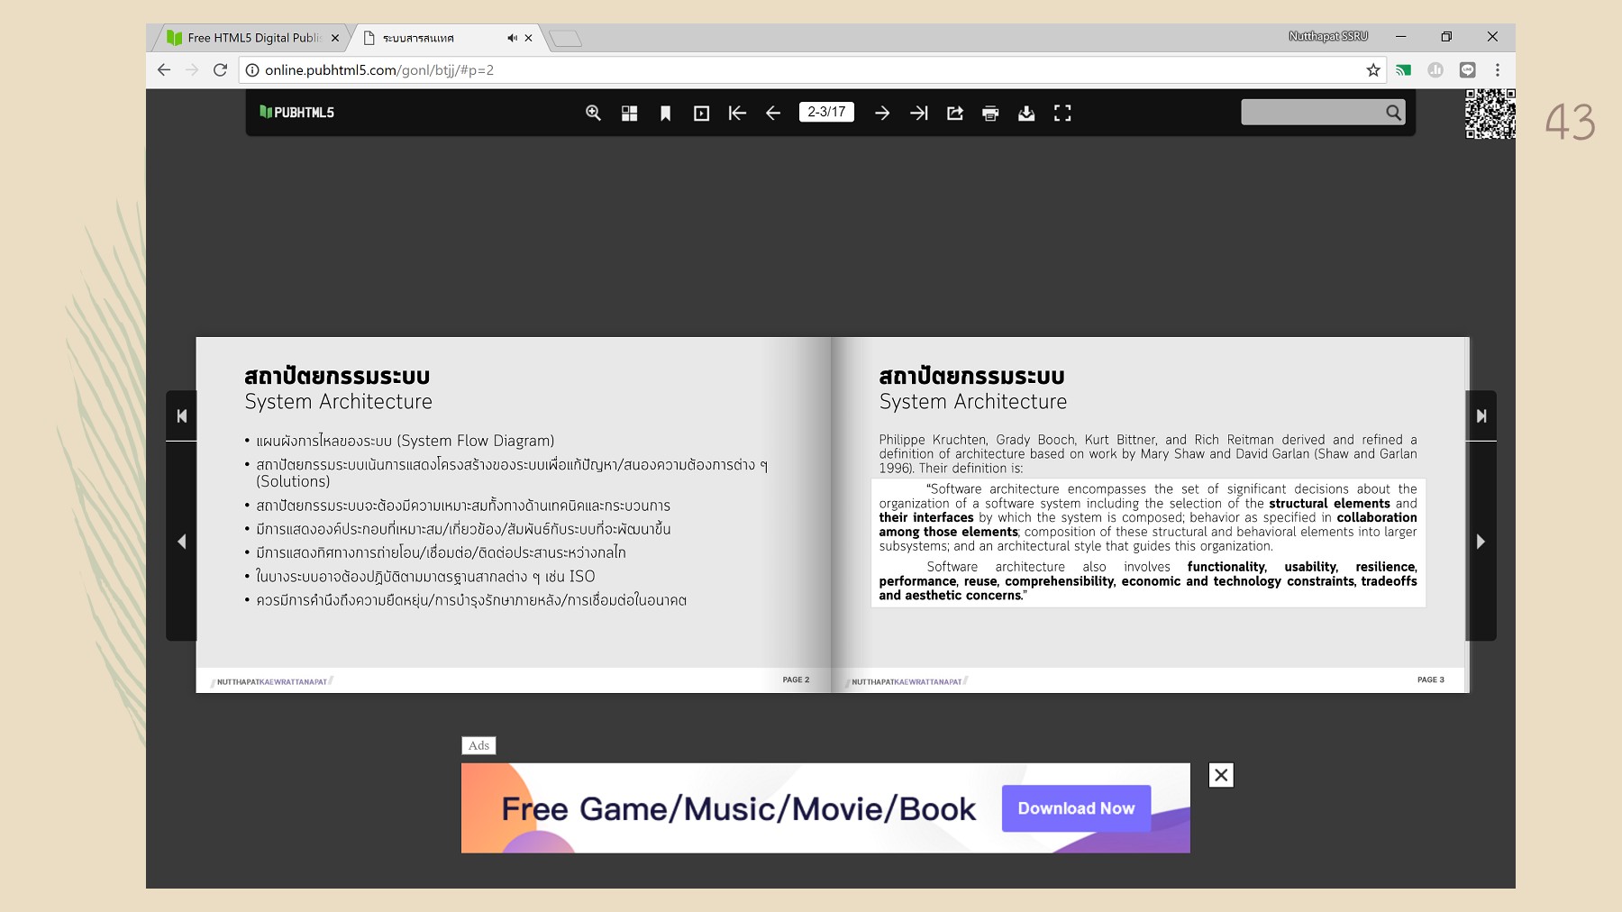Open the thumbnail view of pages
This screenshot has height=912, width=1622.
[629, 113]
